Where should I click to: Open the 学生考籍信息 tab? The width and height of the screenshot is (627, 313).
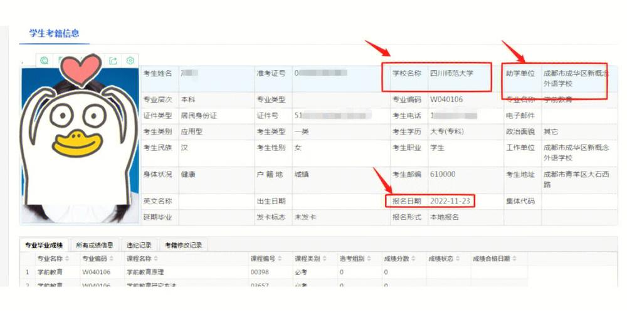click(54, 33)
